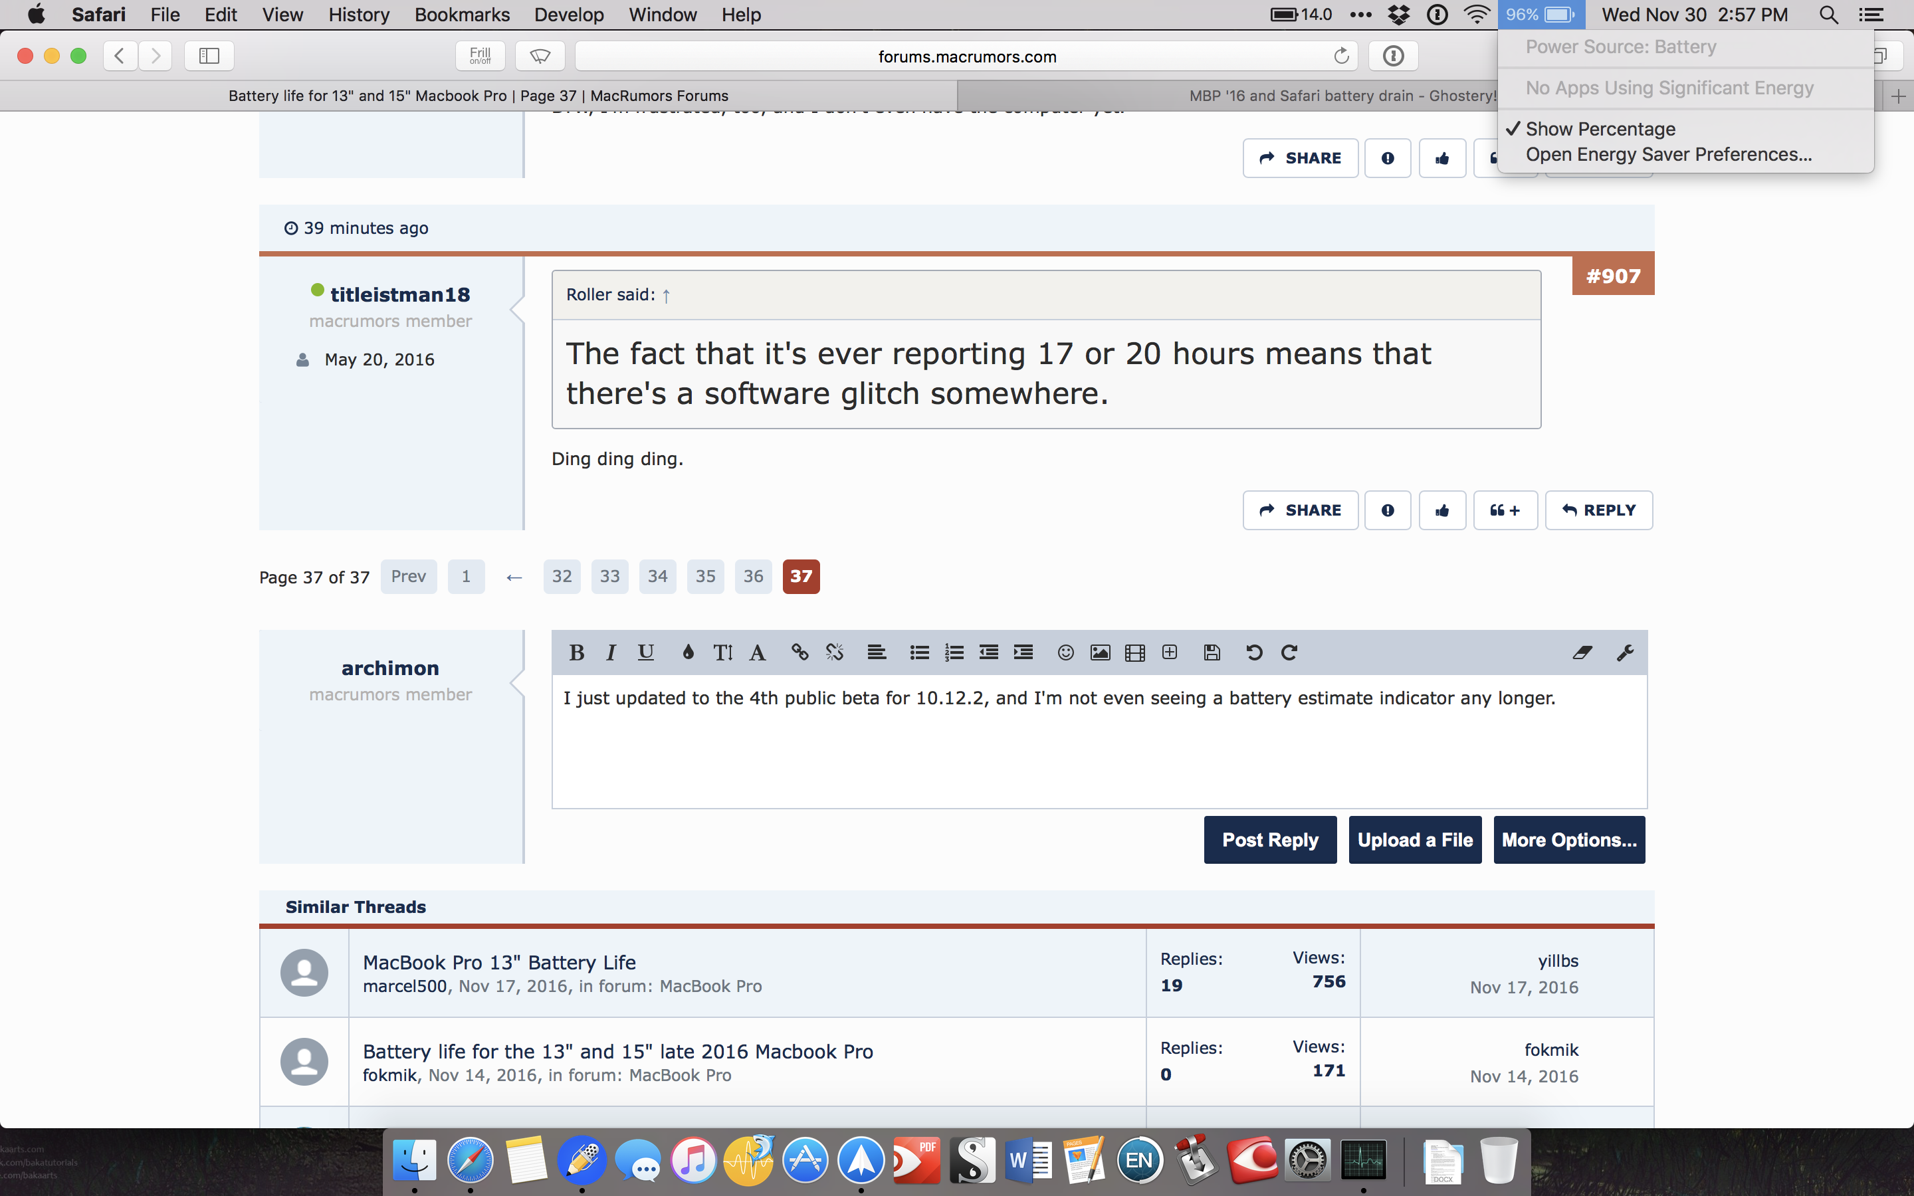This screenshot has height=1196, width=1914.
Task: Toggle the Safari sidebar
Action: point(209,56)
